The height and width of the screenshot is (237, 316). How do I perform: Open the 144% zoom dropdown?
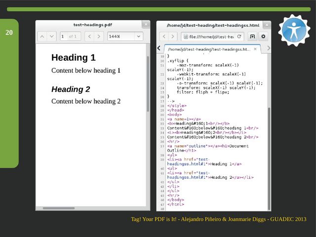pos(125,37)
